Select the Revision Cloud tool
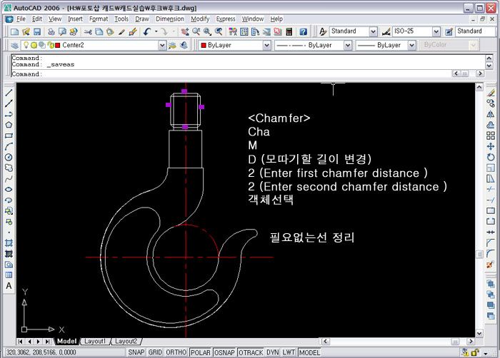 point(9,168)
